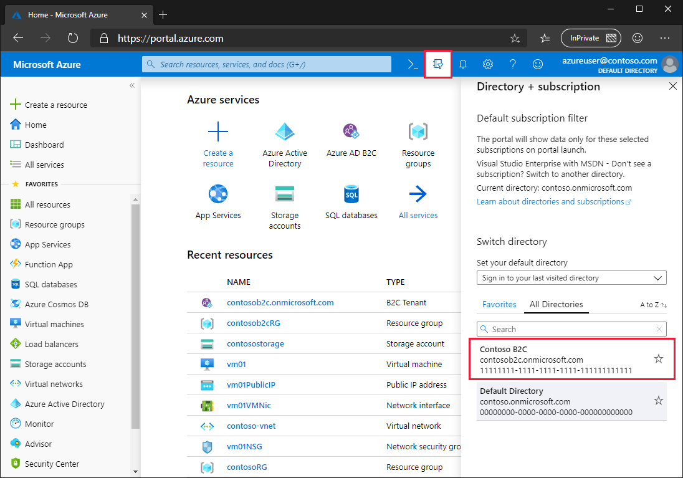Open Security Center in sidebar
The image size is (683, 478).
pos(45,464)
